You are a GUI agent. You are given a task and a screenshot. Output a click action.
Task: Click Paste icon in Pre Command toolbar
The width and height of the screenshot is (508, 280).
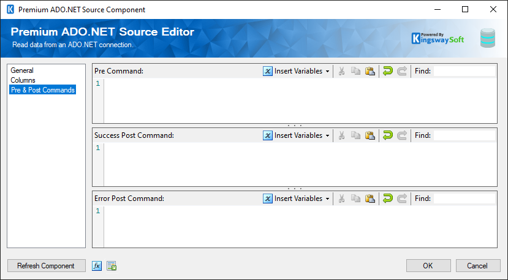[370, 71]
